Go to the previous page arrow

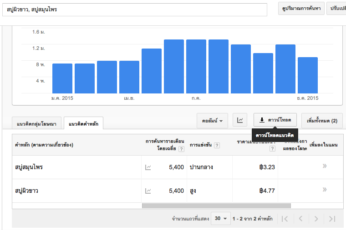click(300, 219)
